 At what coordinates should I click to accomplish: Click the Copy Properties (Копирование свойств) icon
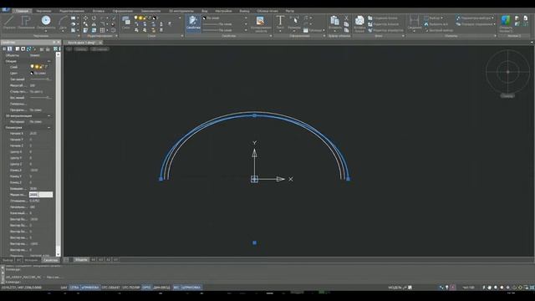(x=261, y=23)
